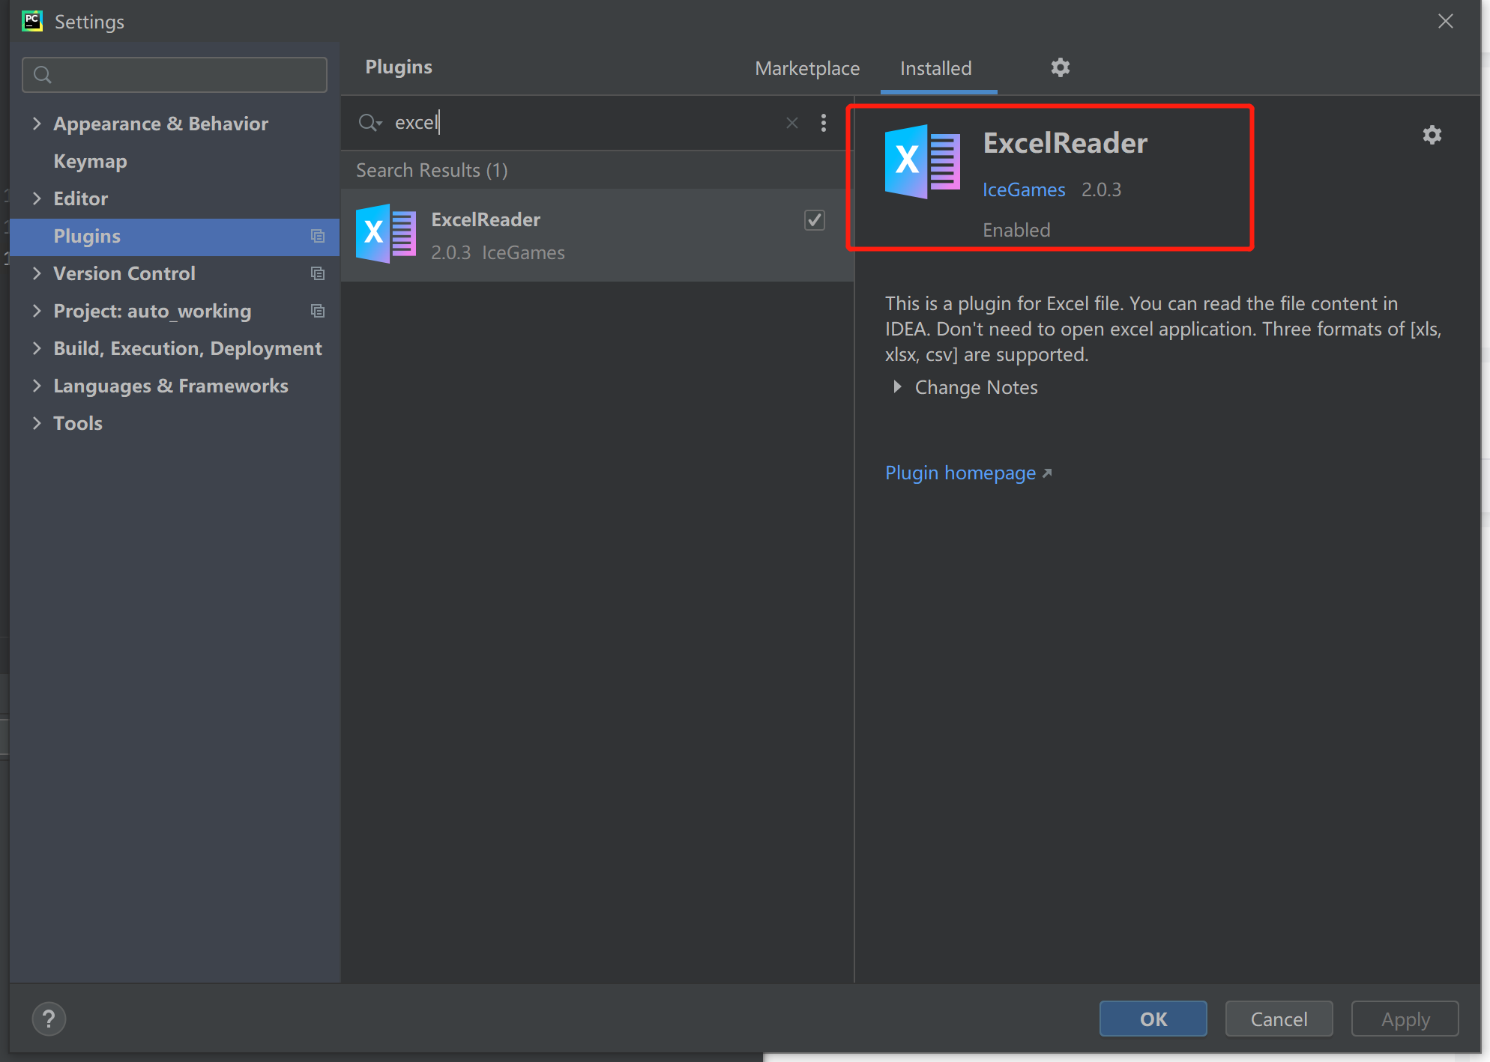Click the project-level icon beside Plugins

[318, 236]
